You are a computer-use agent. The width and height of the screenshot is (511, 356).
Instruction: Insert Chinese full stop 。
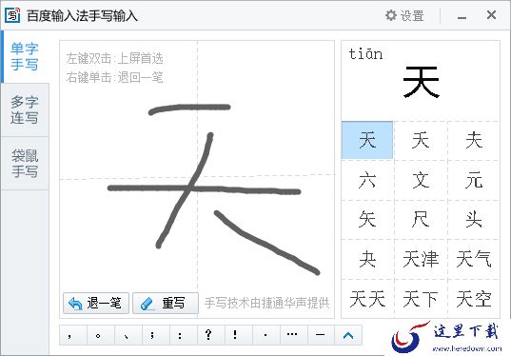[101, 335]
